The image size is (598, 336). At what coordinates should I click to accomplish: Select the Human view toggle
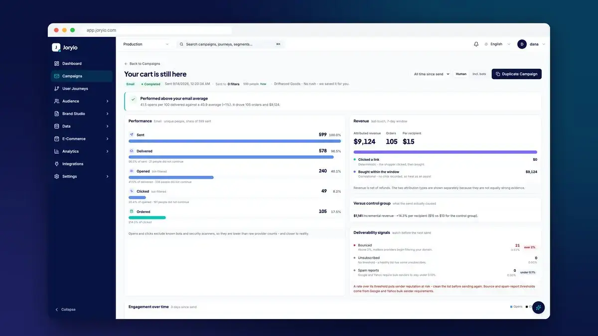(461, 74)
